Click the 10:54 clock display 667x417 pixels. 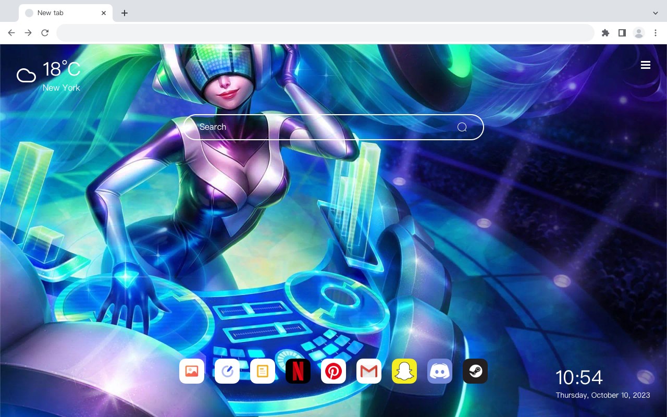click(x=579, y=377)
